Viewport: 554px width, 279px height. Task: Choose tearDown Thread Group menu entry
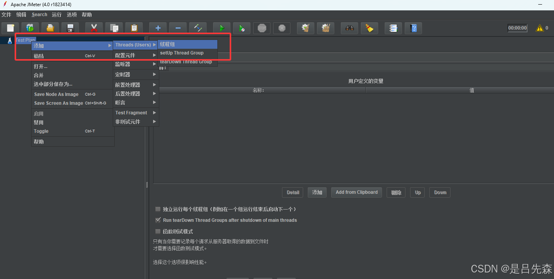(188, 62)
